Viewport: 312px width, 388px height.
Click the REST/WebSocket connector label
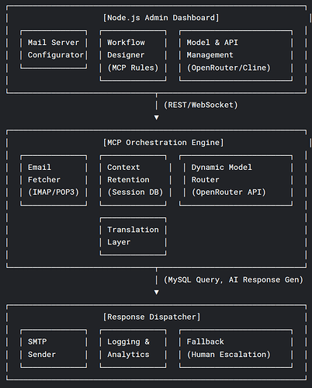201,105
